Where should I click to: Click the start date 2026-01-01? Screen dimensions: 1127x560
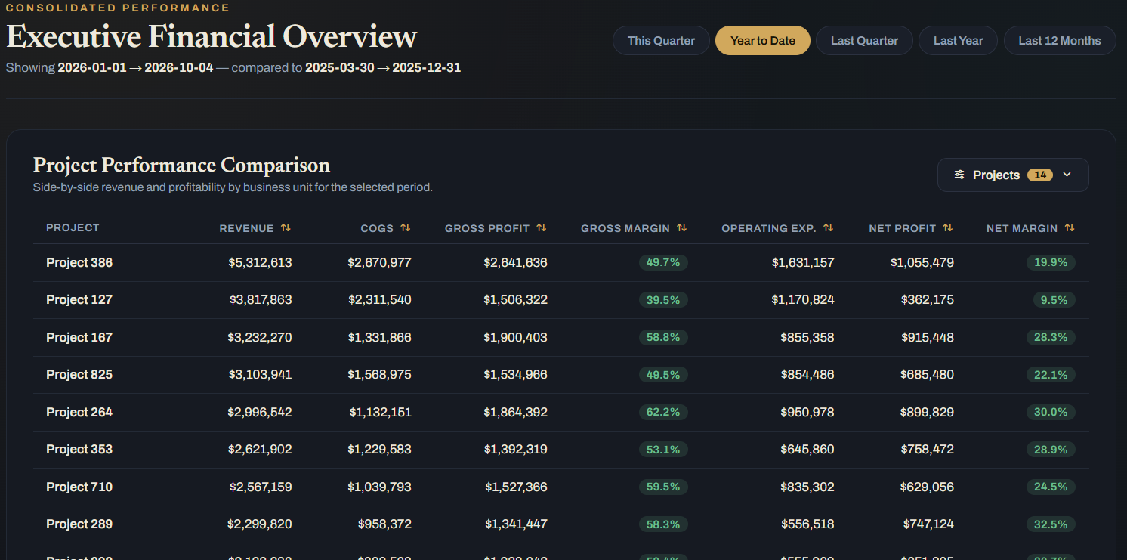click(92, 68)
